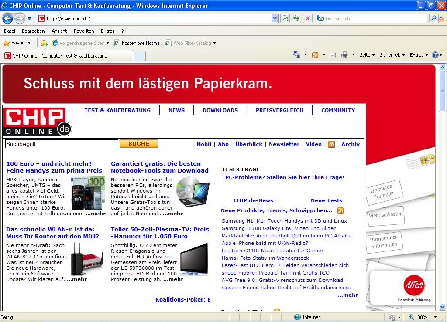Click Kostenlose Hotmail favorites link
447x322 pixels.
coord(138,43)
